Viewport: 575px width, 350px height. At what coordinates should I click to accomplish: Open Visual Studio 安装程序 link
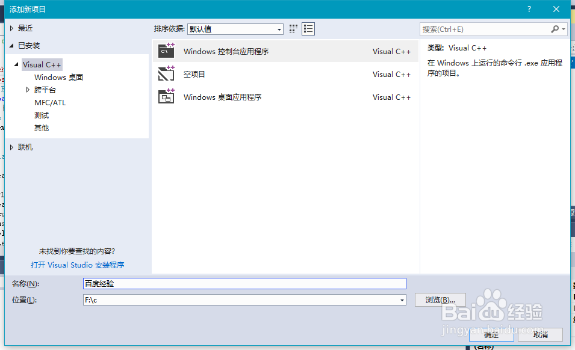(x=78, y=265)
